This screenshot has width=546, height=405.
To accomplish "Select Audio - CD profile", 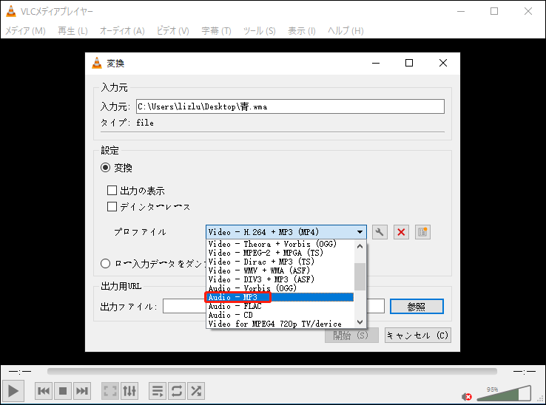I will [x=280, y=315].
